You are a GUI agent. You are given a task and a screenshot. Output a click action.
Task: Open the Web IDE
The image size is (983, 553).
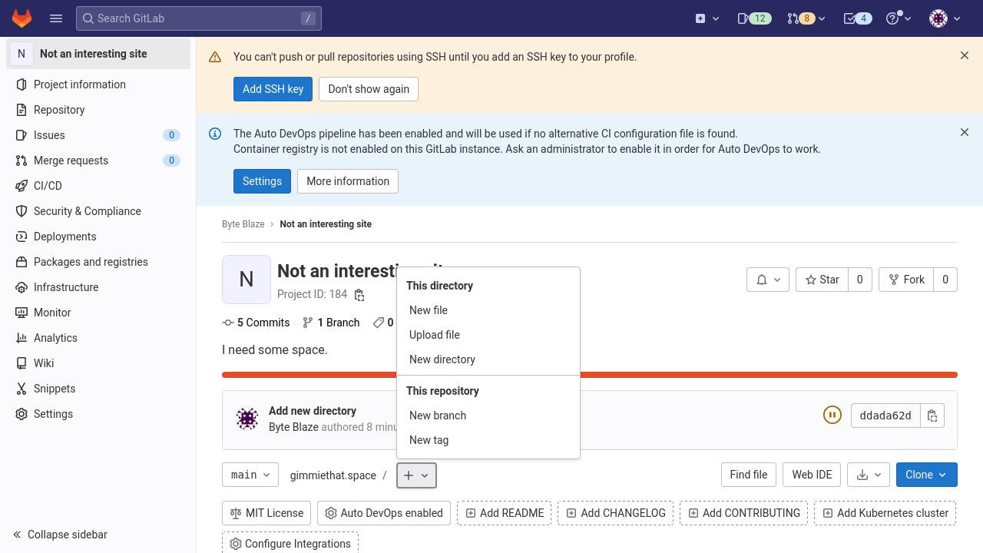click(812, 475)
